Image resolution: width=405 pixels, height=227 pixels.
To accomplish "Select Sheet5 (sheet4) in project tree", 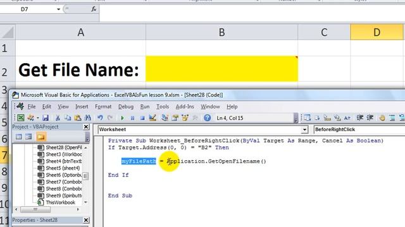I will [x=63, y=168].
